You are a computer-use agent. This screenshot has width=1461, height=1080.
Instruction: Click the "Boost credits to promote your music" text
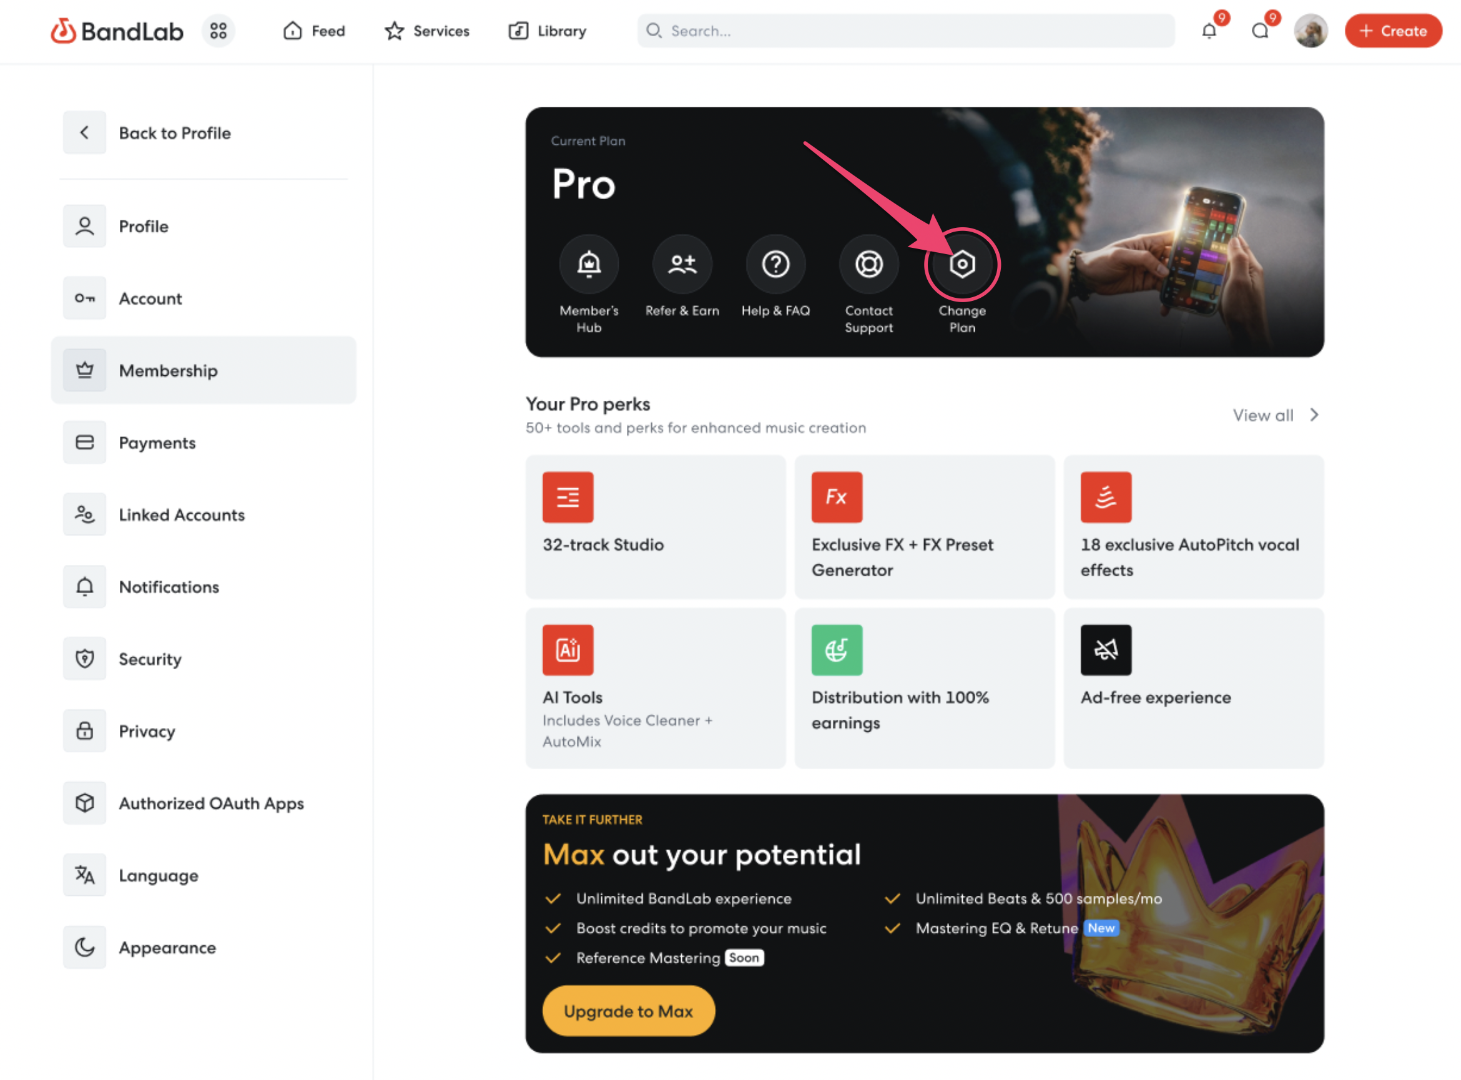[x=701, y=928]
